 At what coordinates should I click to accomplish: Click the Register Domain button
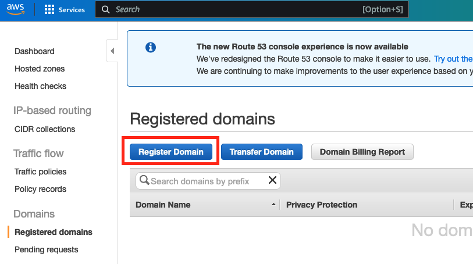pos(170,152)
